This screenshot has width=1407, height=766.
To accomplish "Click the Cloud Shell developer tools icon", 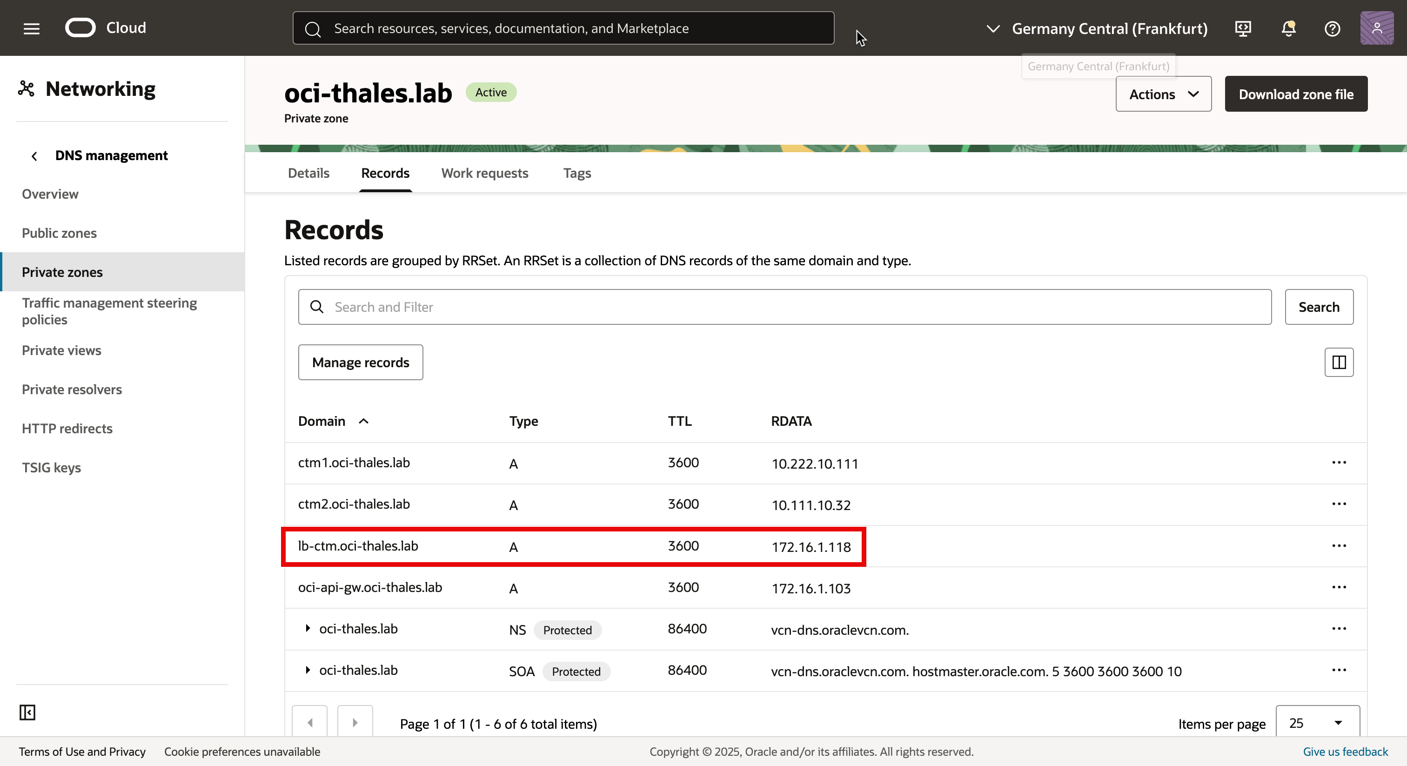I will tap(1243, 28).
